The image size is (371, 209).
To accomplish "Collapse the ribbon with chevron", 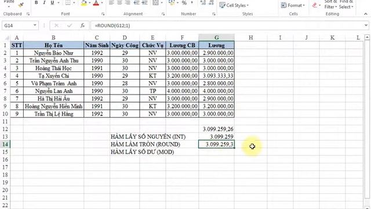I will 366,14.
